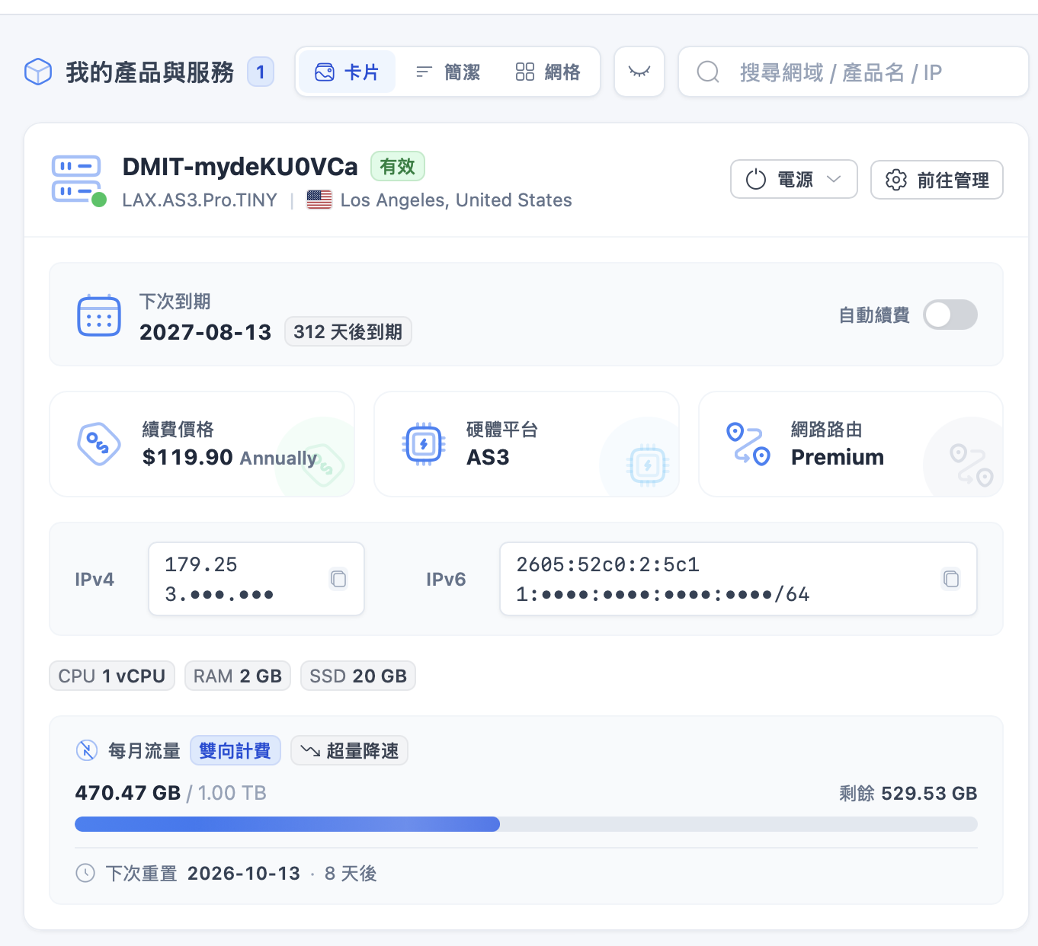Click the cube icon beside 我的產品與服務
Image resolution: width=1038 pixels, height=946 pixels.
pyautogui.click(x=38, y=72)
